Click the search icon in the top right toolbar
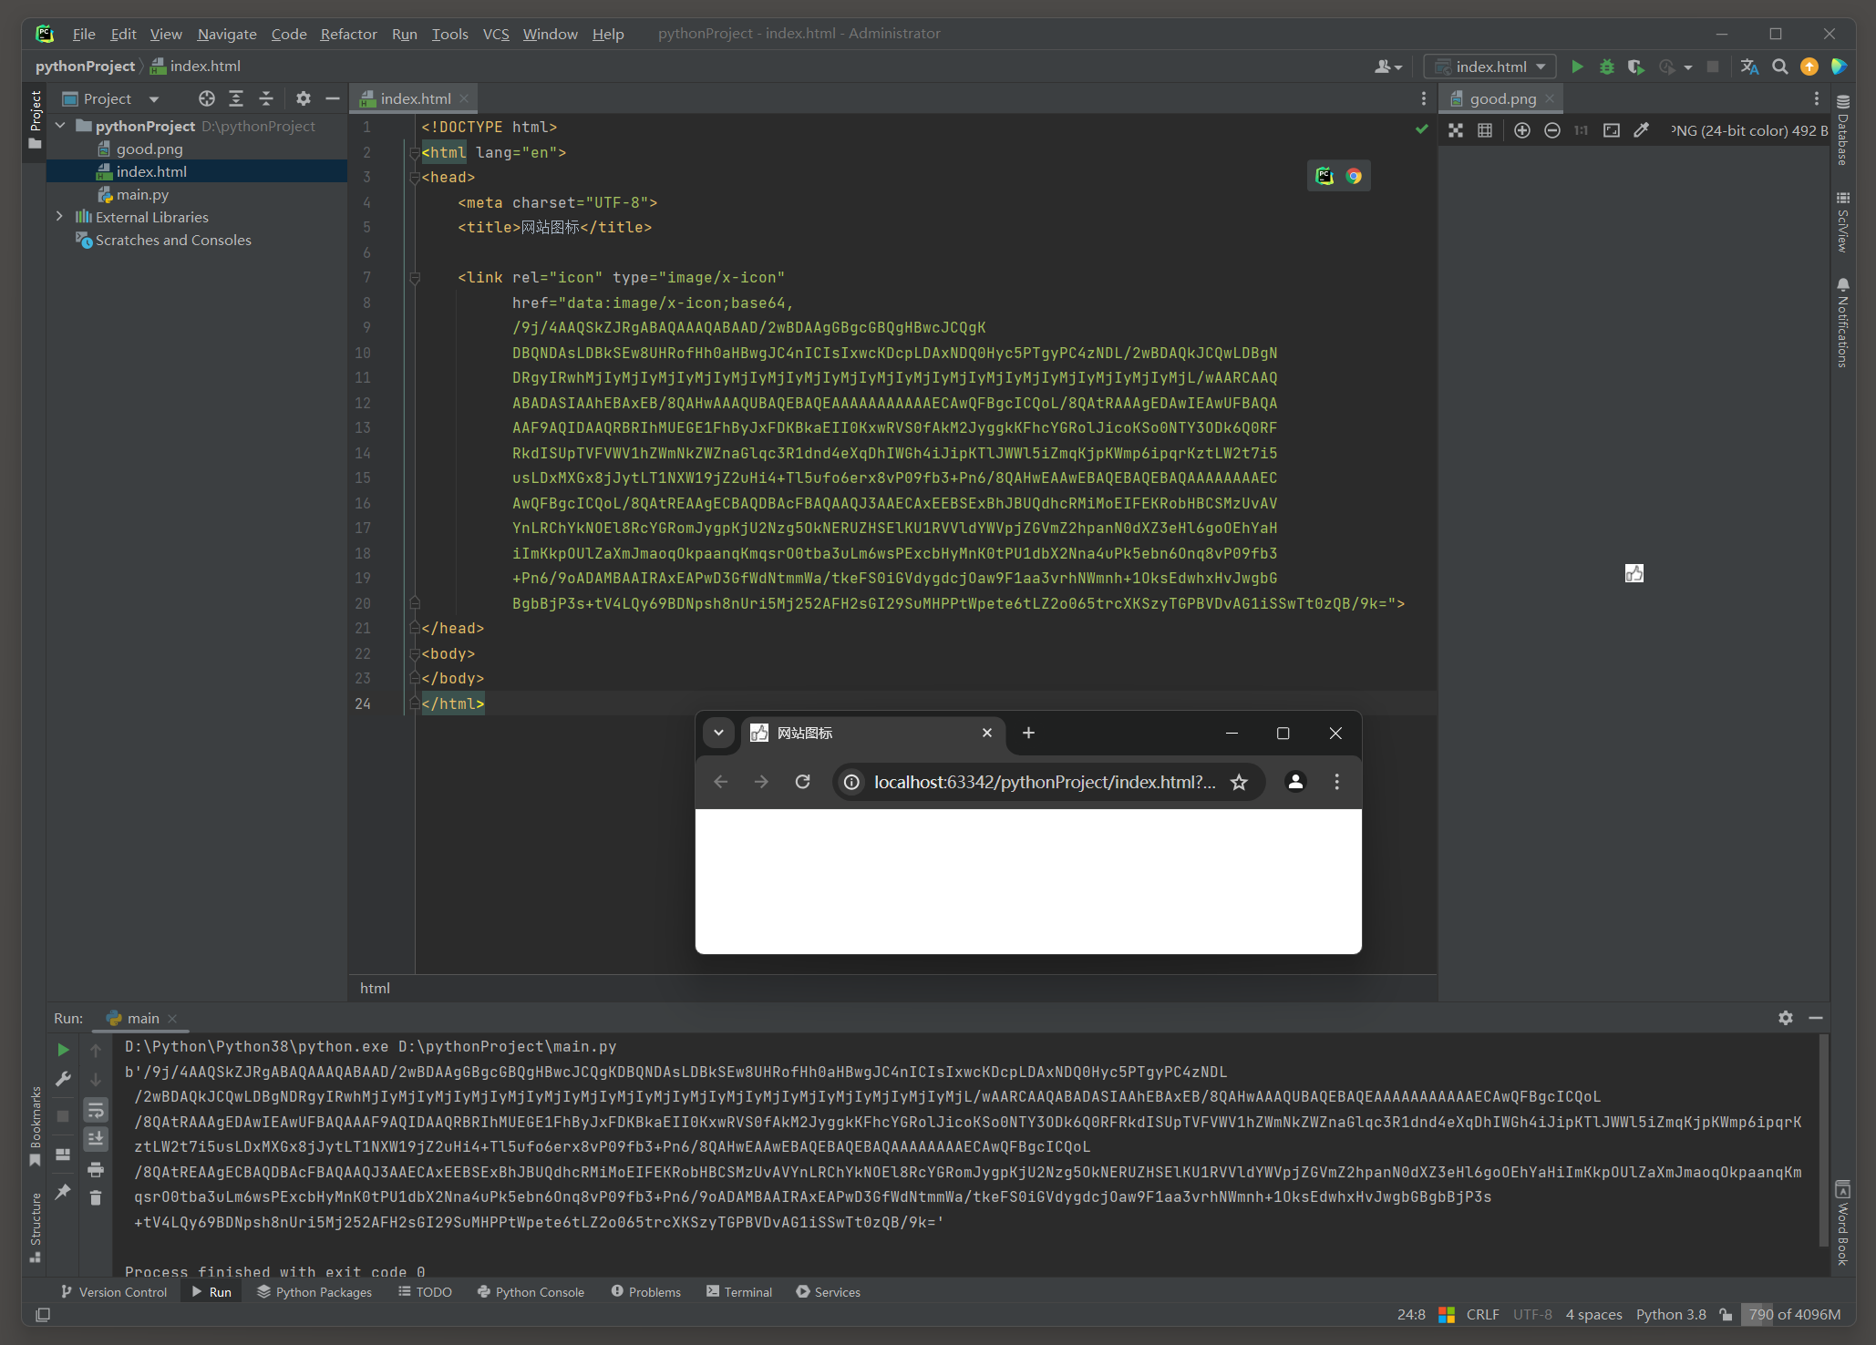The height and width of the screenshot is (1345, 1876). [1783, 67]
